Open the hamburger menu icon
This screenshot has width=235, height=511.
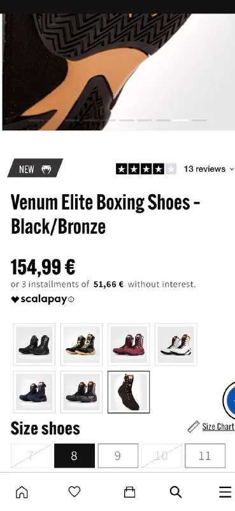coord(225,492)
